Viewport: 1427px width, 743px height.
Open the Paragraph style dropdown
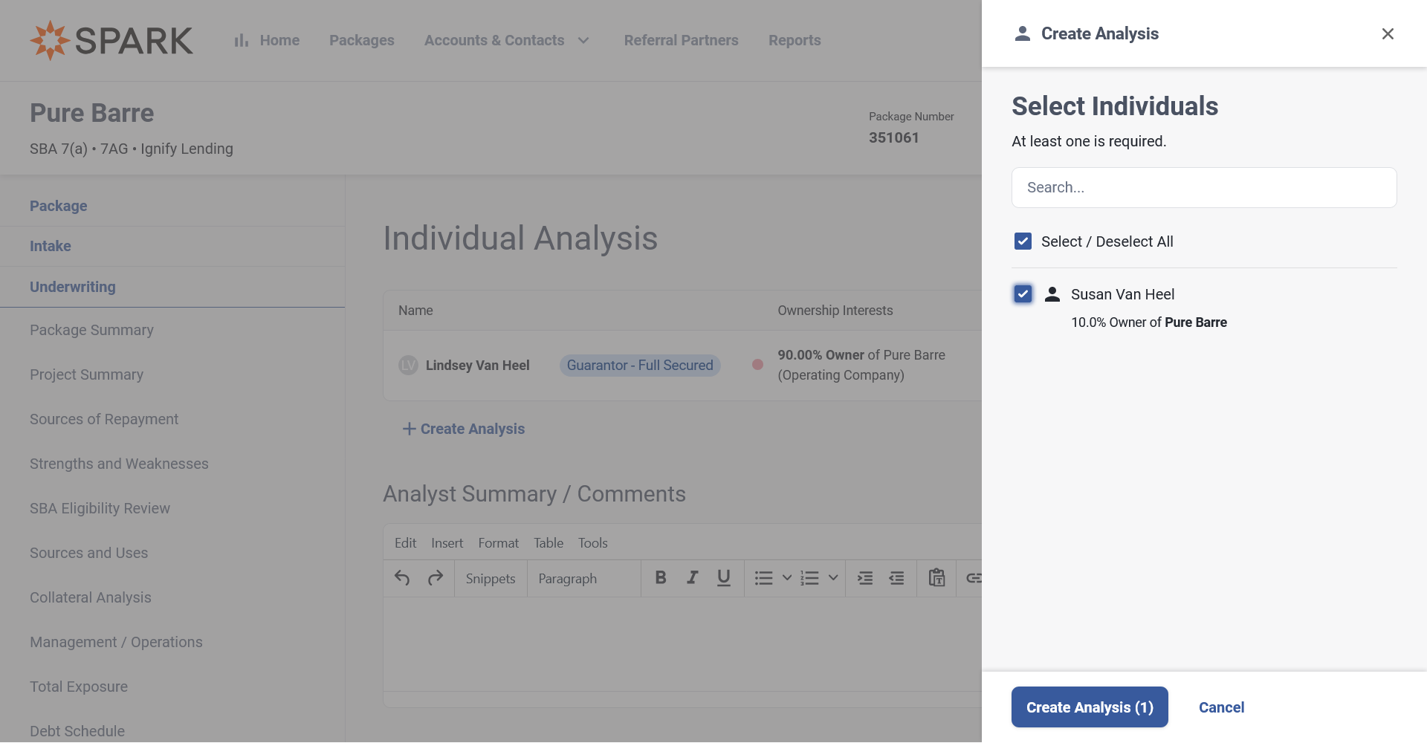[583, 579]
